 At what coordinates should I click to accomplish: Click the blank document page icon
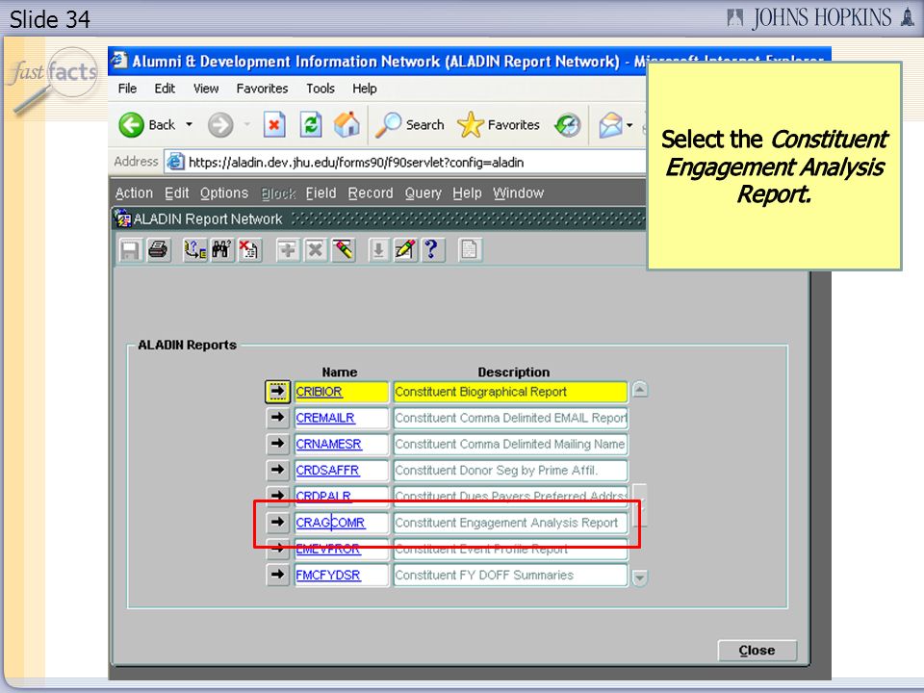coord(470,250)
